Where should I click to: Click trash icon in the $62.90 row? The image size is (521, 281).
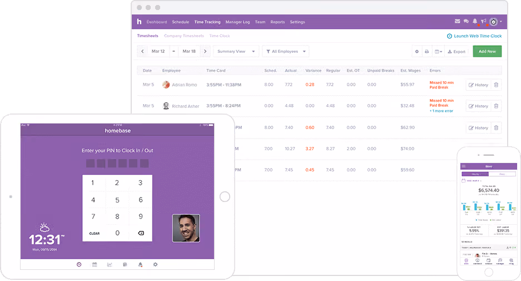click(496, 127)
